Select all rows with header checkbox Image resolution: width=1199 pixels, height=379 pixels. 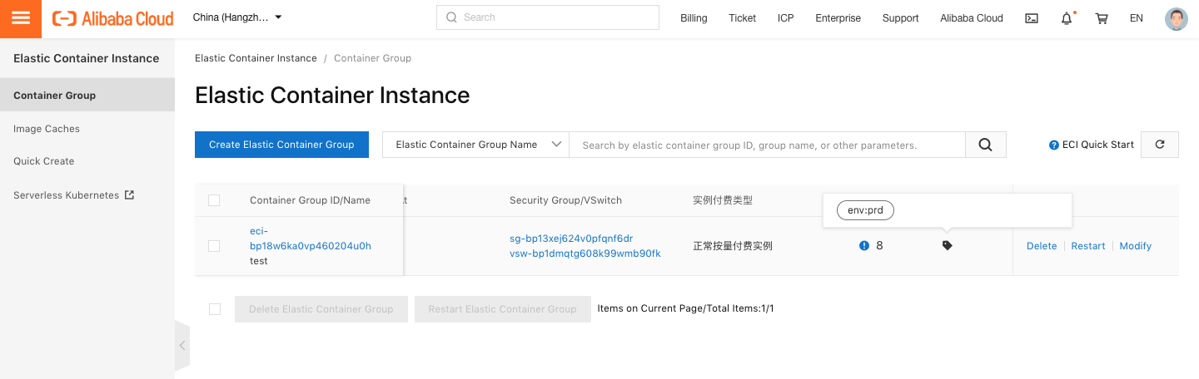point(214,200)
